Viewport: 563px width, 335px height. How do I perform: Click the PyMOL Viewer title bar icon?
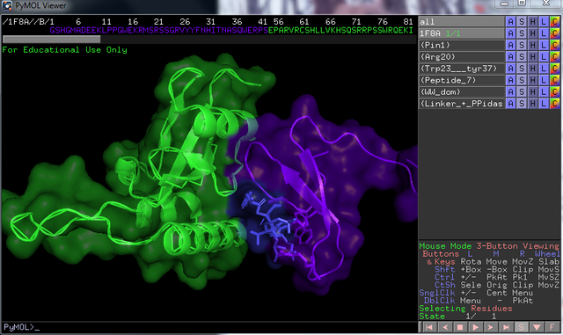click(7, 6)
